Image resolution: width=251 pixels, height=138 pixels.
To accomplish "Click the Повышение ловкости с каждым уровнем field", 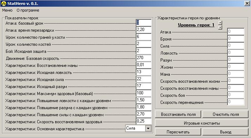I will pos(143,100).
